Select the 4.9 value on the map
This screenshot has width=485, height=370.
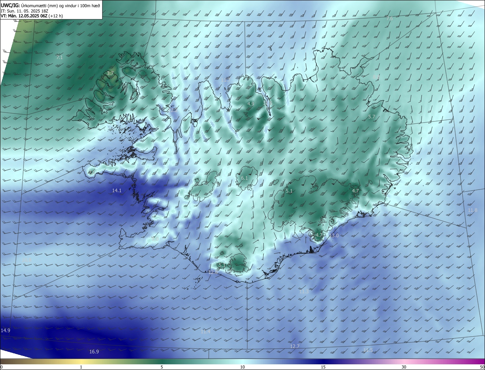click(x=251, y=104)
